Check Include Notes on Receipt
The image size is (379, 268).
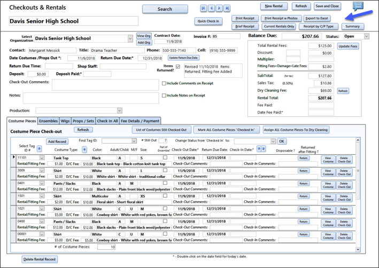pos(164,96)
